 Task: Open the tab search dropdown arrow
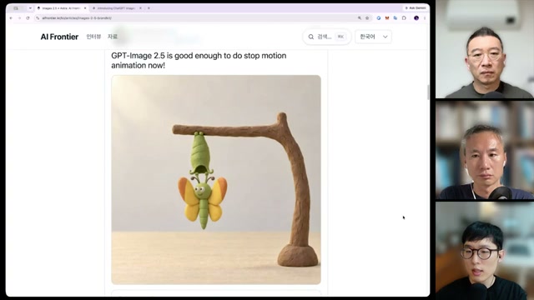30,8
